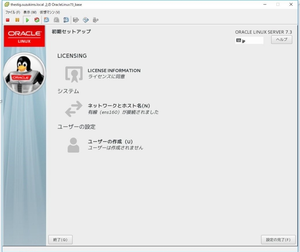Screen dimensions: 300x252
Task: Click the ORACLE LINUX SERVER 7.3 label
Action: (264, 32)
